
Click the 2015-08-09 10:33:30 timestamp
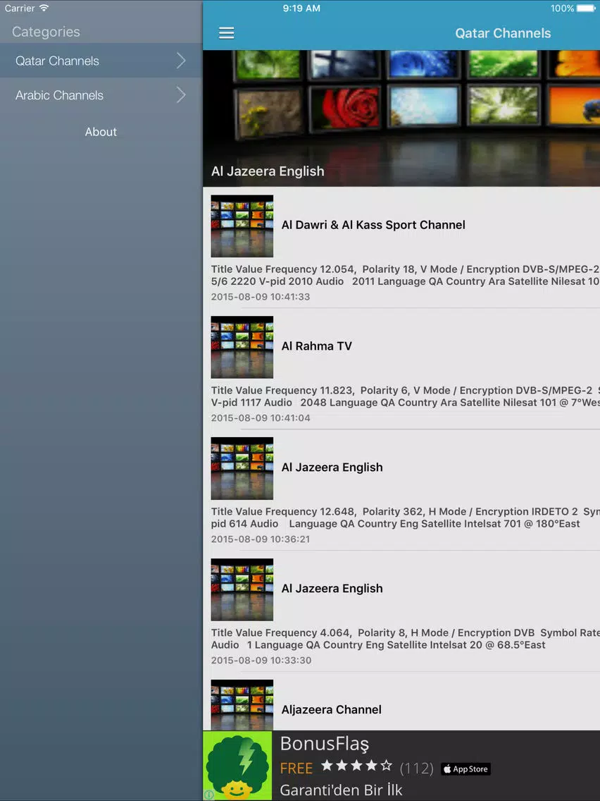coord(261,660)
